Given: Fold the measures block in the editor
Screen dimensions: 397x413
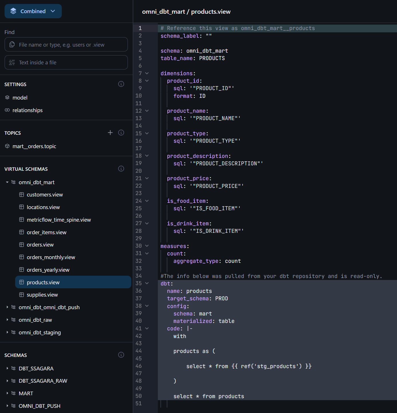Looking at the screenshot, I should (147, 246).
